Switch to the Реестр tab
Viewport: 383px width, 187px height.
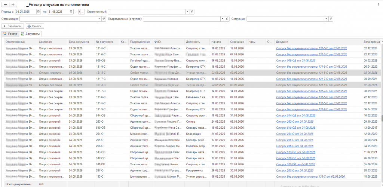tap(10, 34)
